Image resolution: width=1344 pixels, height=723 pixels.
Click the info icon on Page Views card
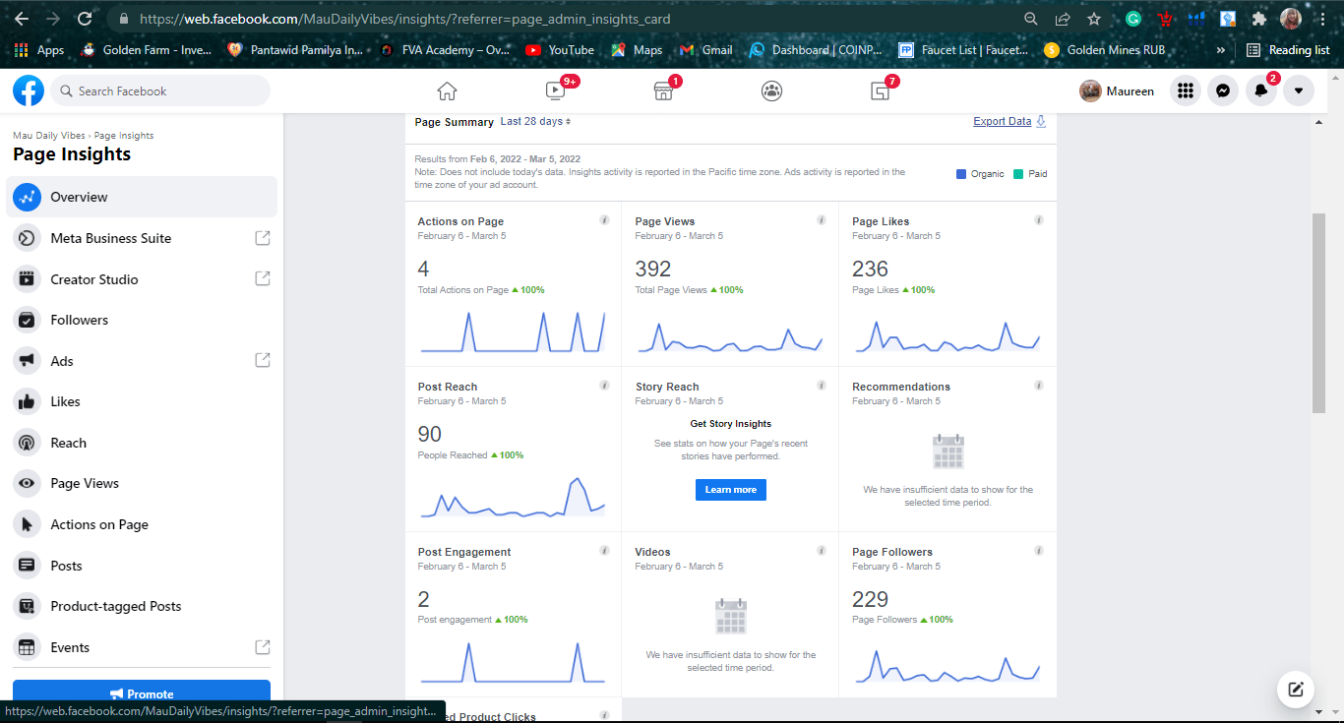(x=822, y=220)
